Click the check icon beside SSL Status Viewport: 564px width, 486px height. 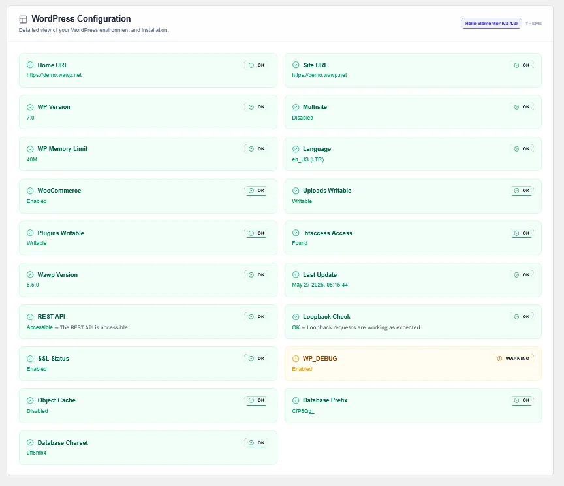[x=30, y=358]
